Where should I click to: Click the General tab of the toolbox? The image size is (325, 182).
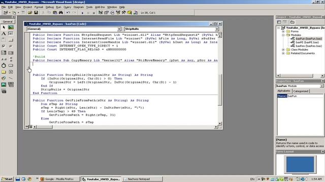tap(8, 21)
